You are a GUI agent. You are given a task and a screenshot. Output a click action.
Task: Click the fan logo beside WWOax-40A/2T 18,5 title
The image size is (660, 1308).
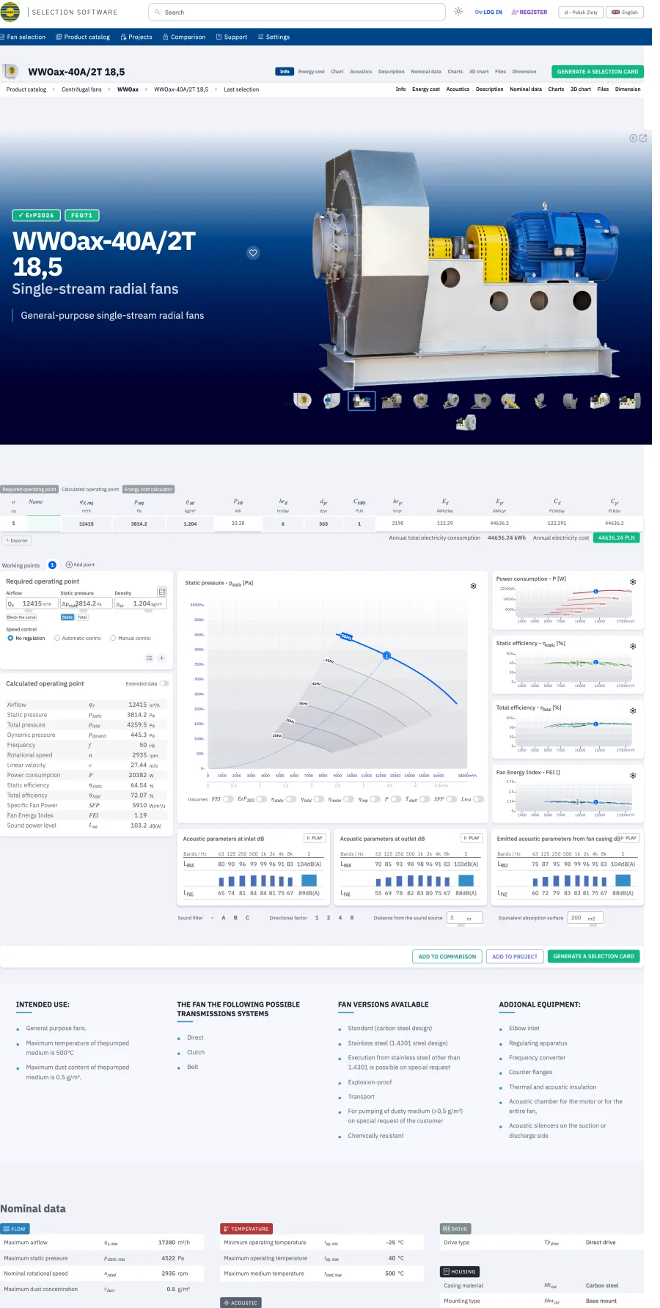tap(11, 71)
